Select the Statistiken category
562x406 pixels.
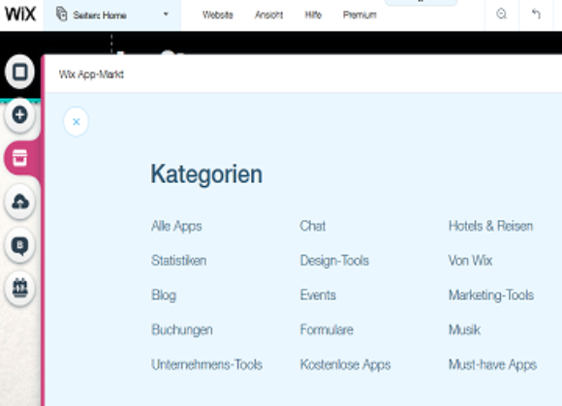[179, 261]
